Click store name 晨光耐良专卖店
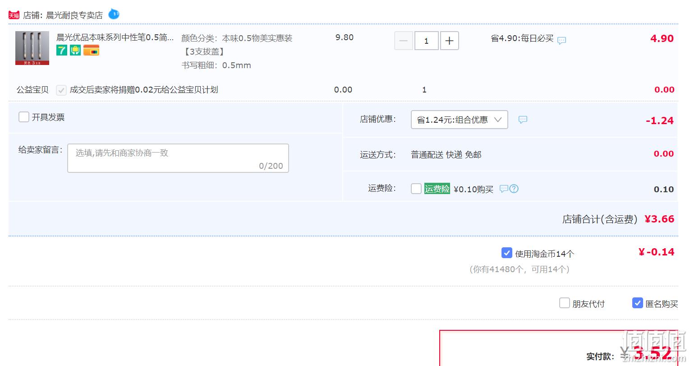 [74, 15]
